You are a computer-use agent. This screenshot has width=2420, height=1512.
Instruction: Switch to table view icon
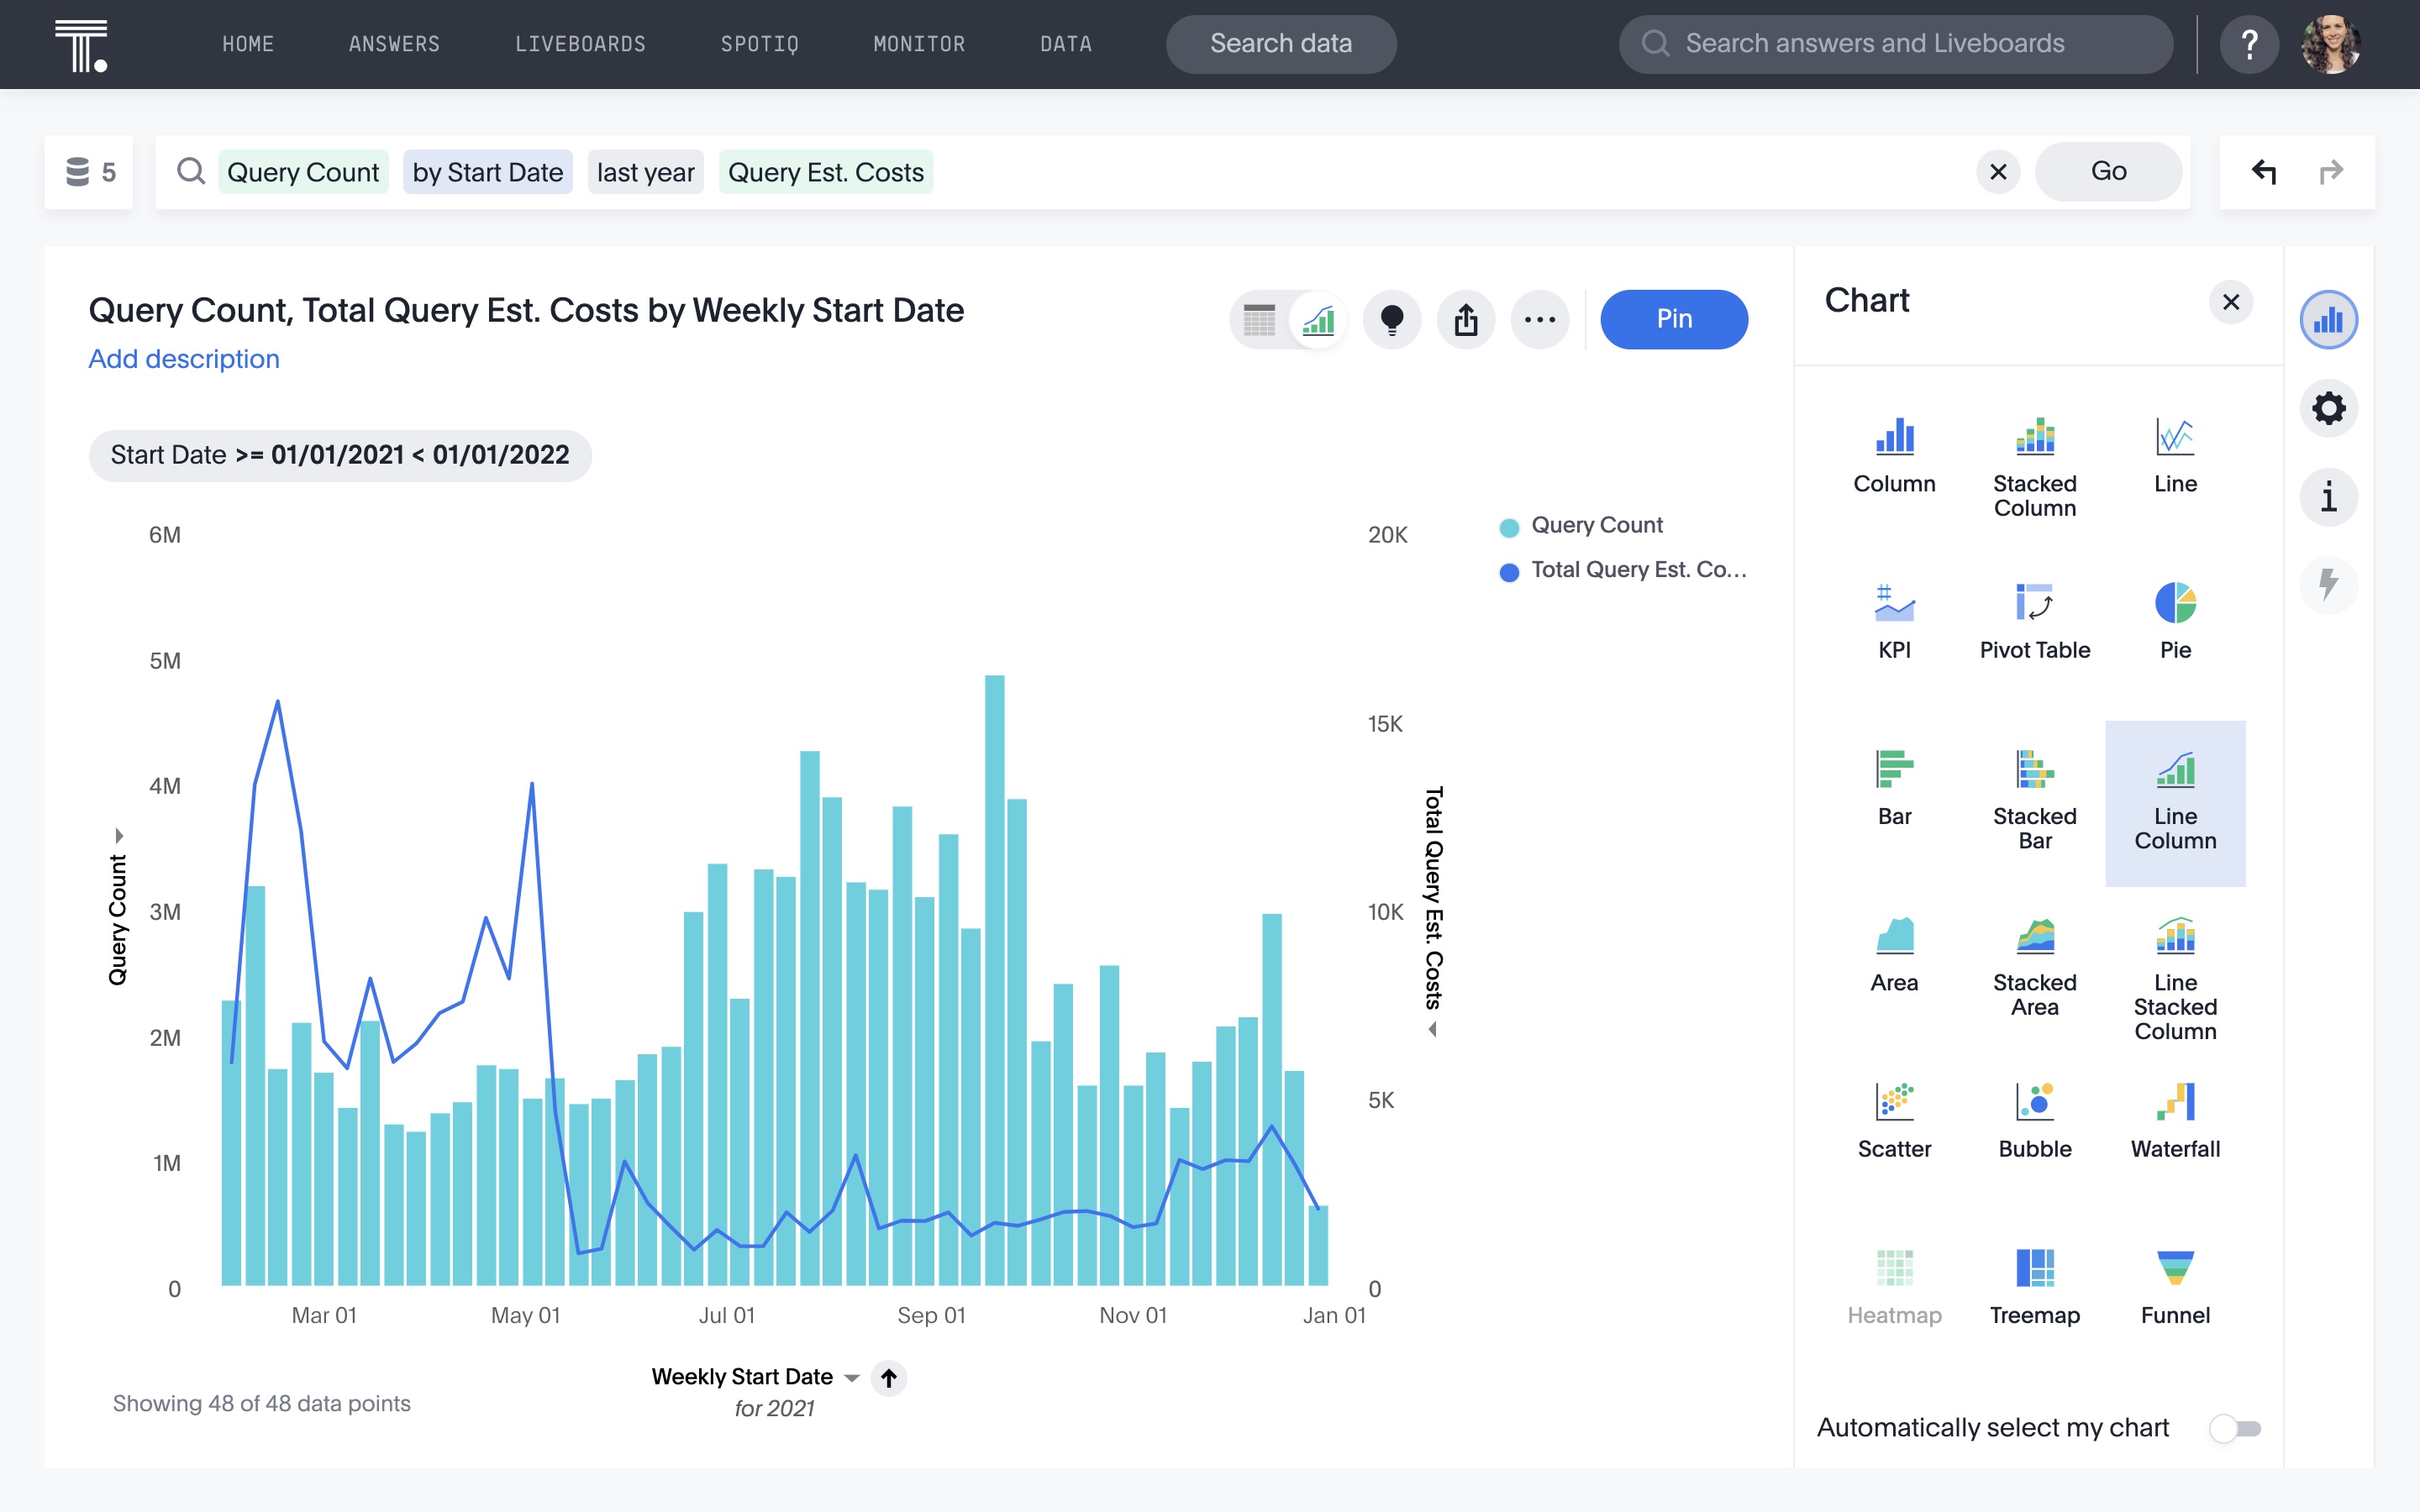click(1259, 320)
